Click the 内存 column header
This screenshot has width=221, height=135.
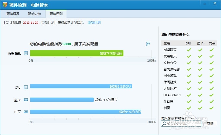coord(212,43)
